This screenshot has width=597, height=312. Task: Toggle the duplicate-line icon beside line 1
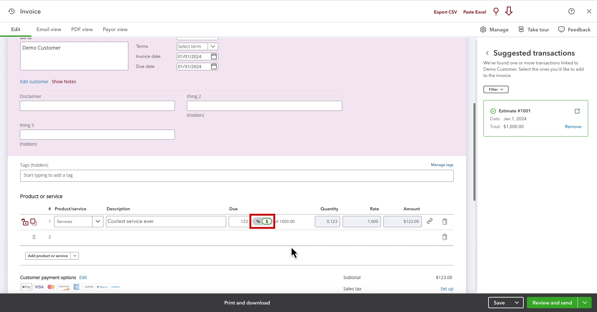[x=34, y=222]
